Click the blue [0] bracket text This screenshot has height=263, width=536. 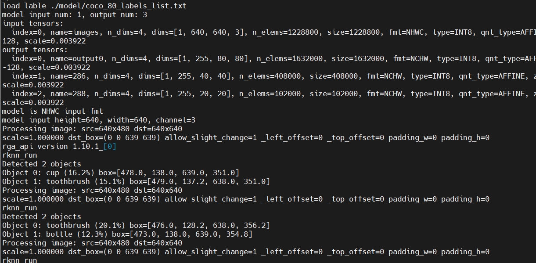pyautogui.click(x=110, y=146)
